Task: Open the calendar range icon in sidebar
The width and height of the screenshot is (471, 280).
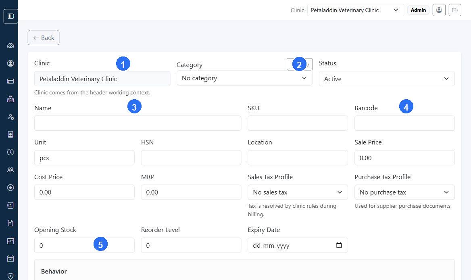Action: pos(10,241)
